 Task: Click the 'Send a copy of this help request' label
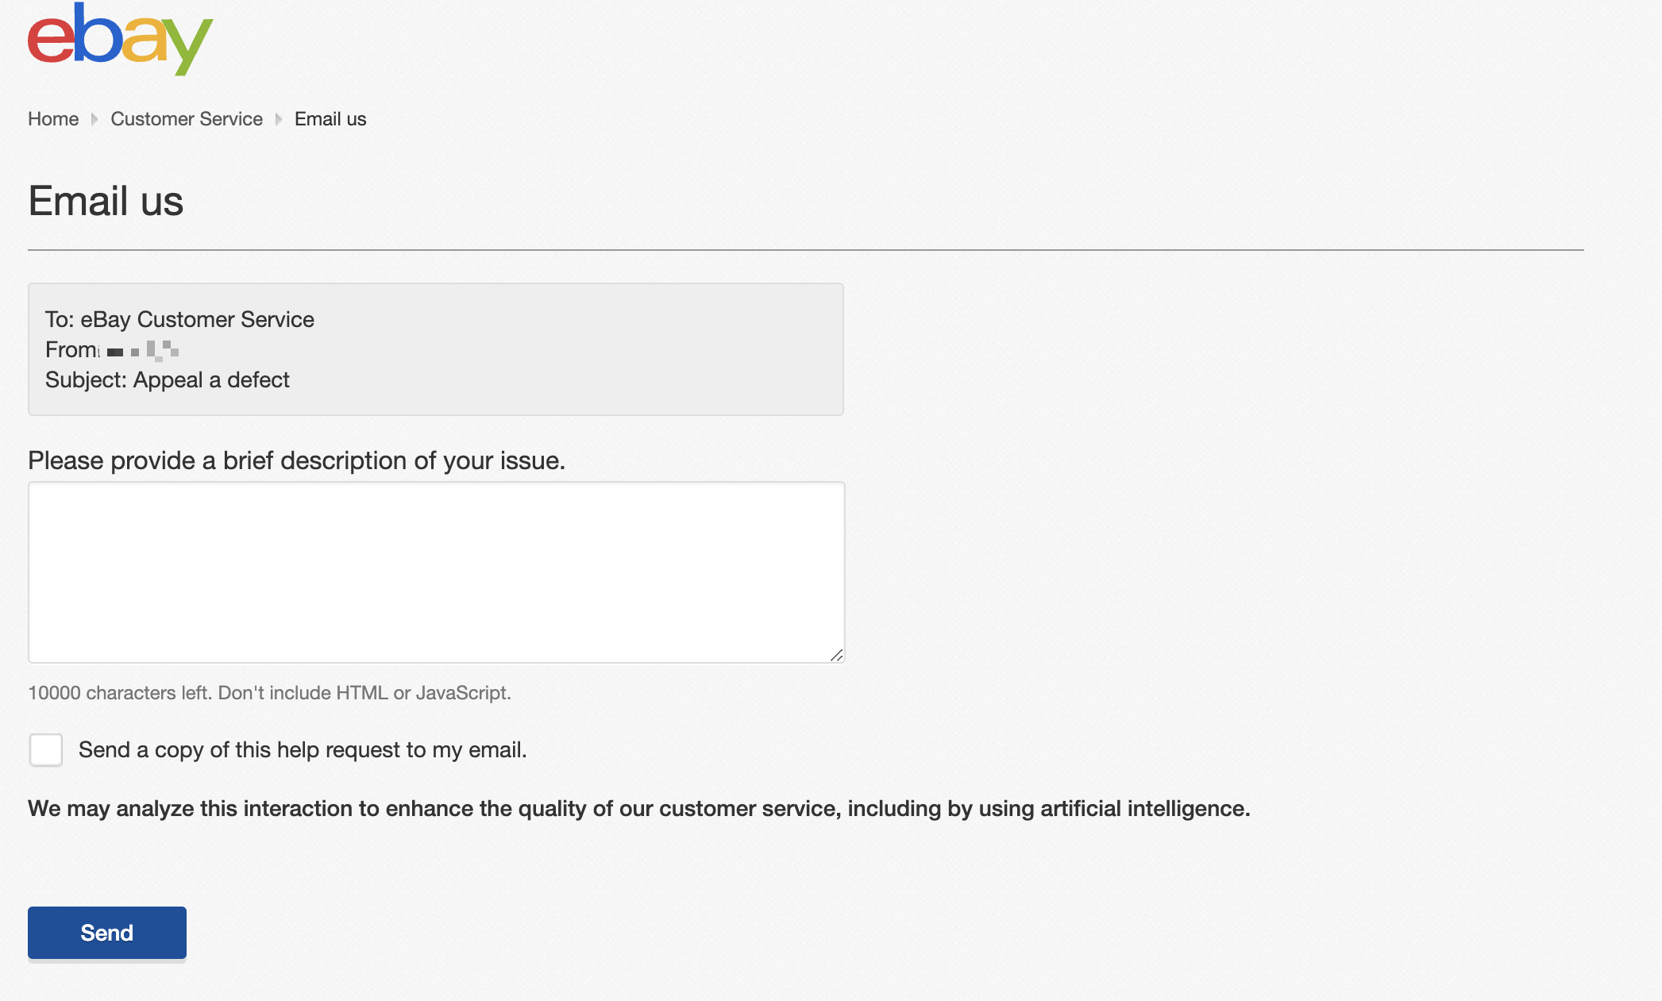coord(303,750)
